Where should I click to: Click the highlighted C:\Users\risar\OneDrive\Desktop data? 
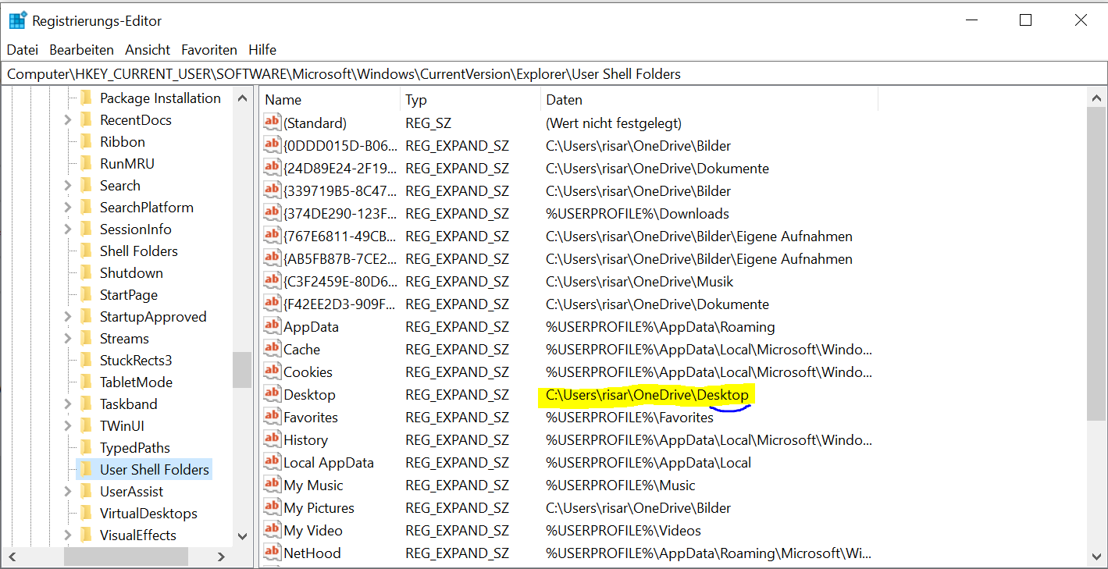tap(647, 396)
